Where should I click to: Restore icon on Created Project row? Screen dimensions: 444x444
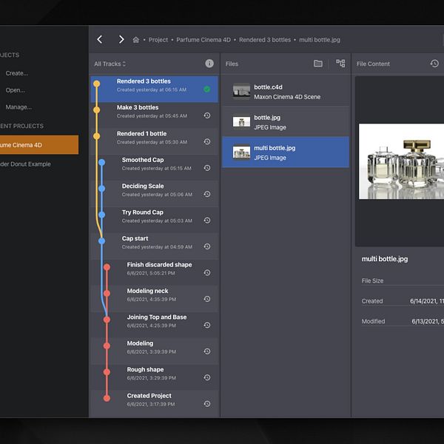[207, 404]
